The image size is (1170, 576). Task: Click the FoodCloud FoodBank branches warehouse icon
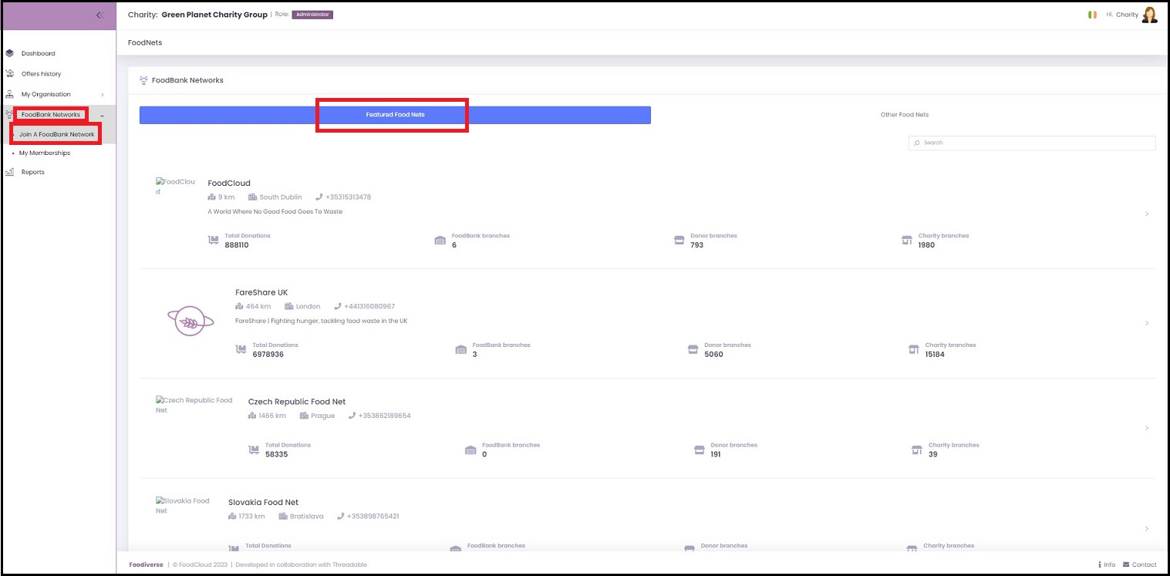pyautogui.click(x=440, y=241)
